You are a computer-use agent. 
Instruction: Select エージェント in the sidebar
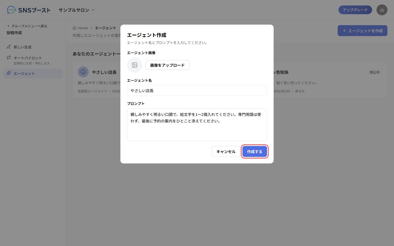(x=33, y=74)
